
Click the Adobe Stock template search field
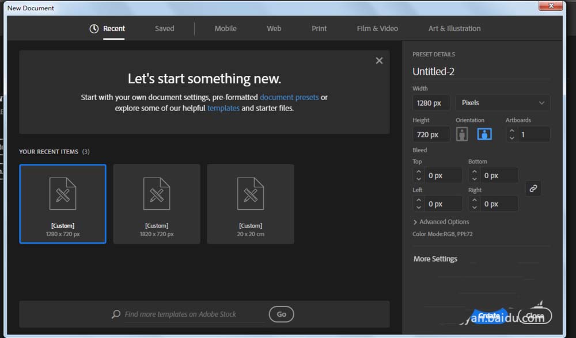(194, 314)
